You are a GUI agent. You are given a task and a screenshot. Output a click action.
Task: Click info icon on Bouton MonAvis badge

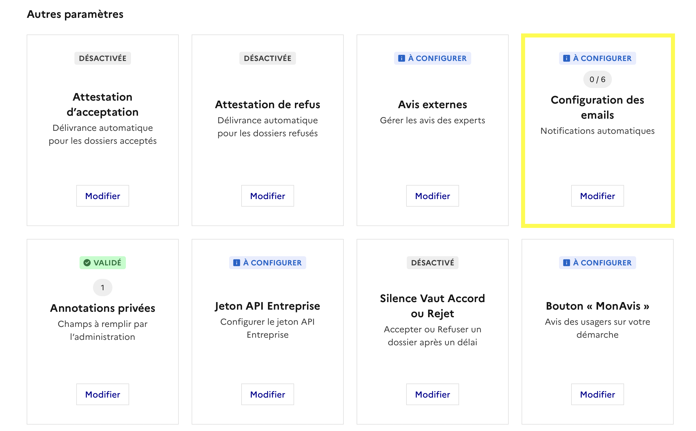point(566,262)
